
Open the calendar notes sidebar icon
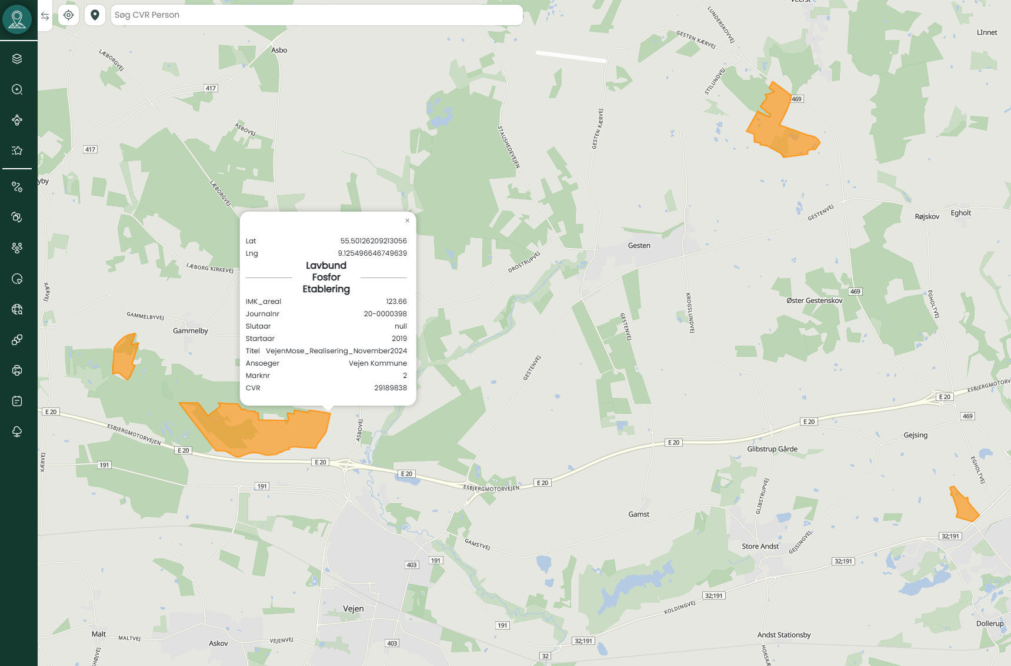(17, 401)
